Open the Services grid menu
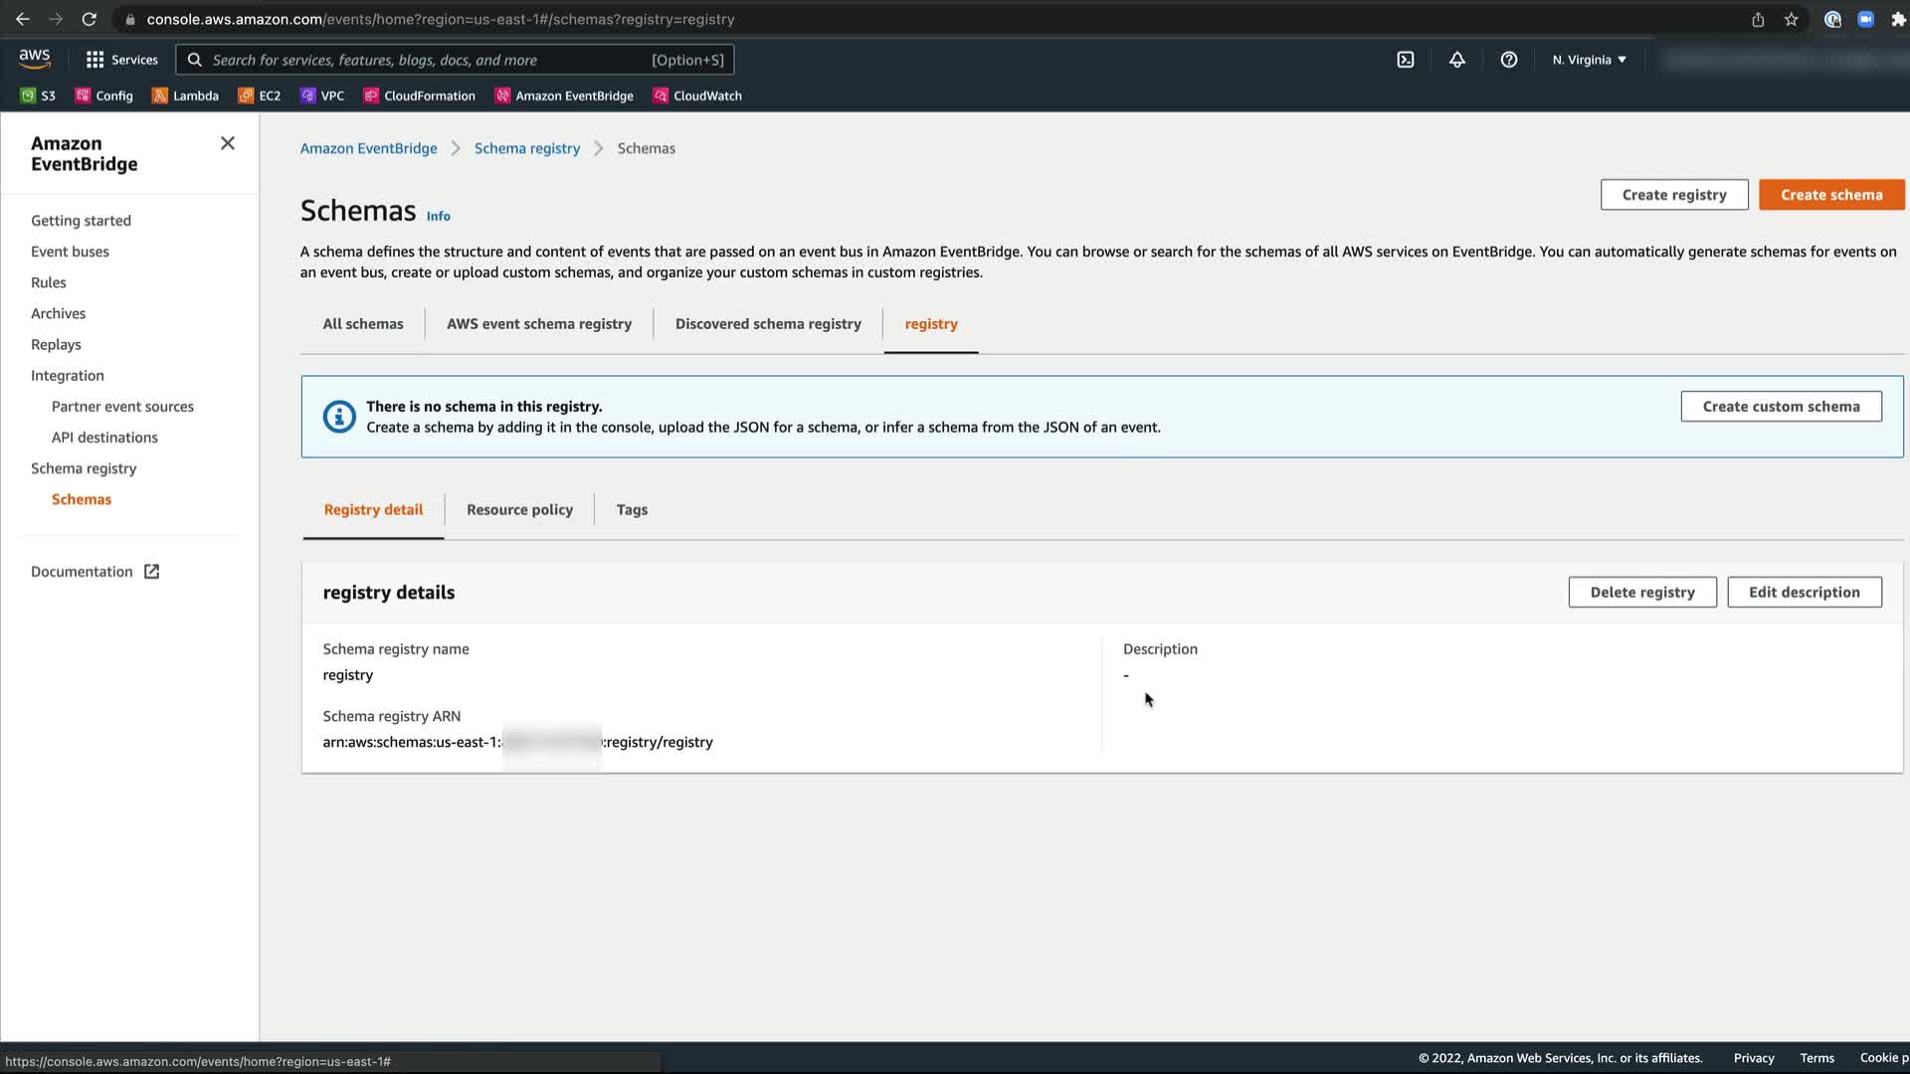The image size is (1910, 1074). click(x=121, y=60)
